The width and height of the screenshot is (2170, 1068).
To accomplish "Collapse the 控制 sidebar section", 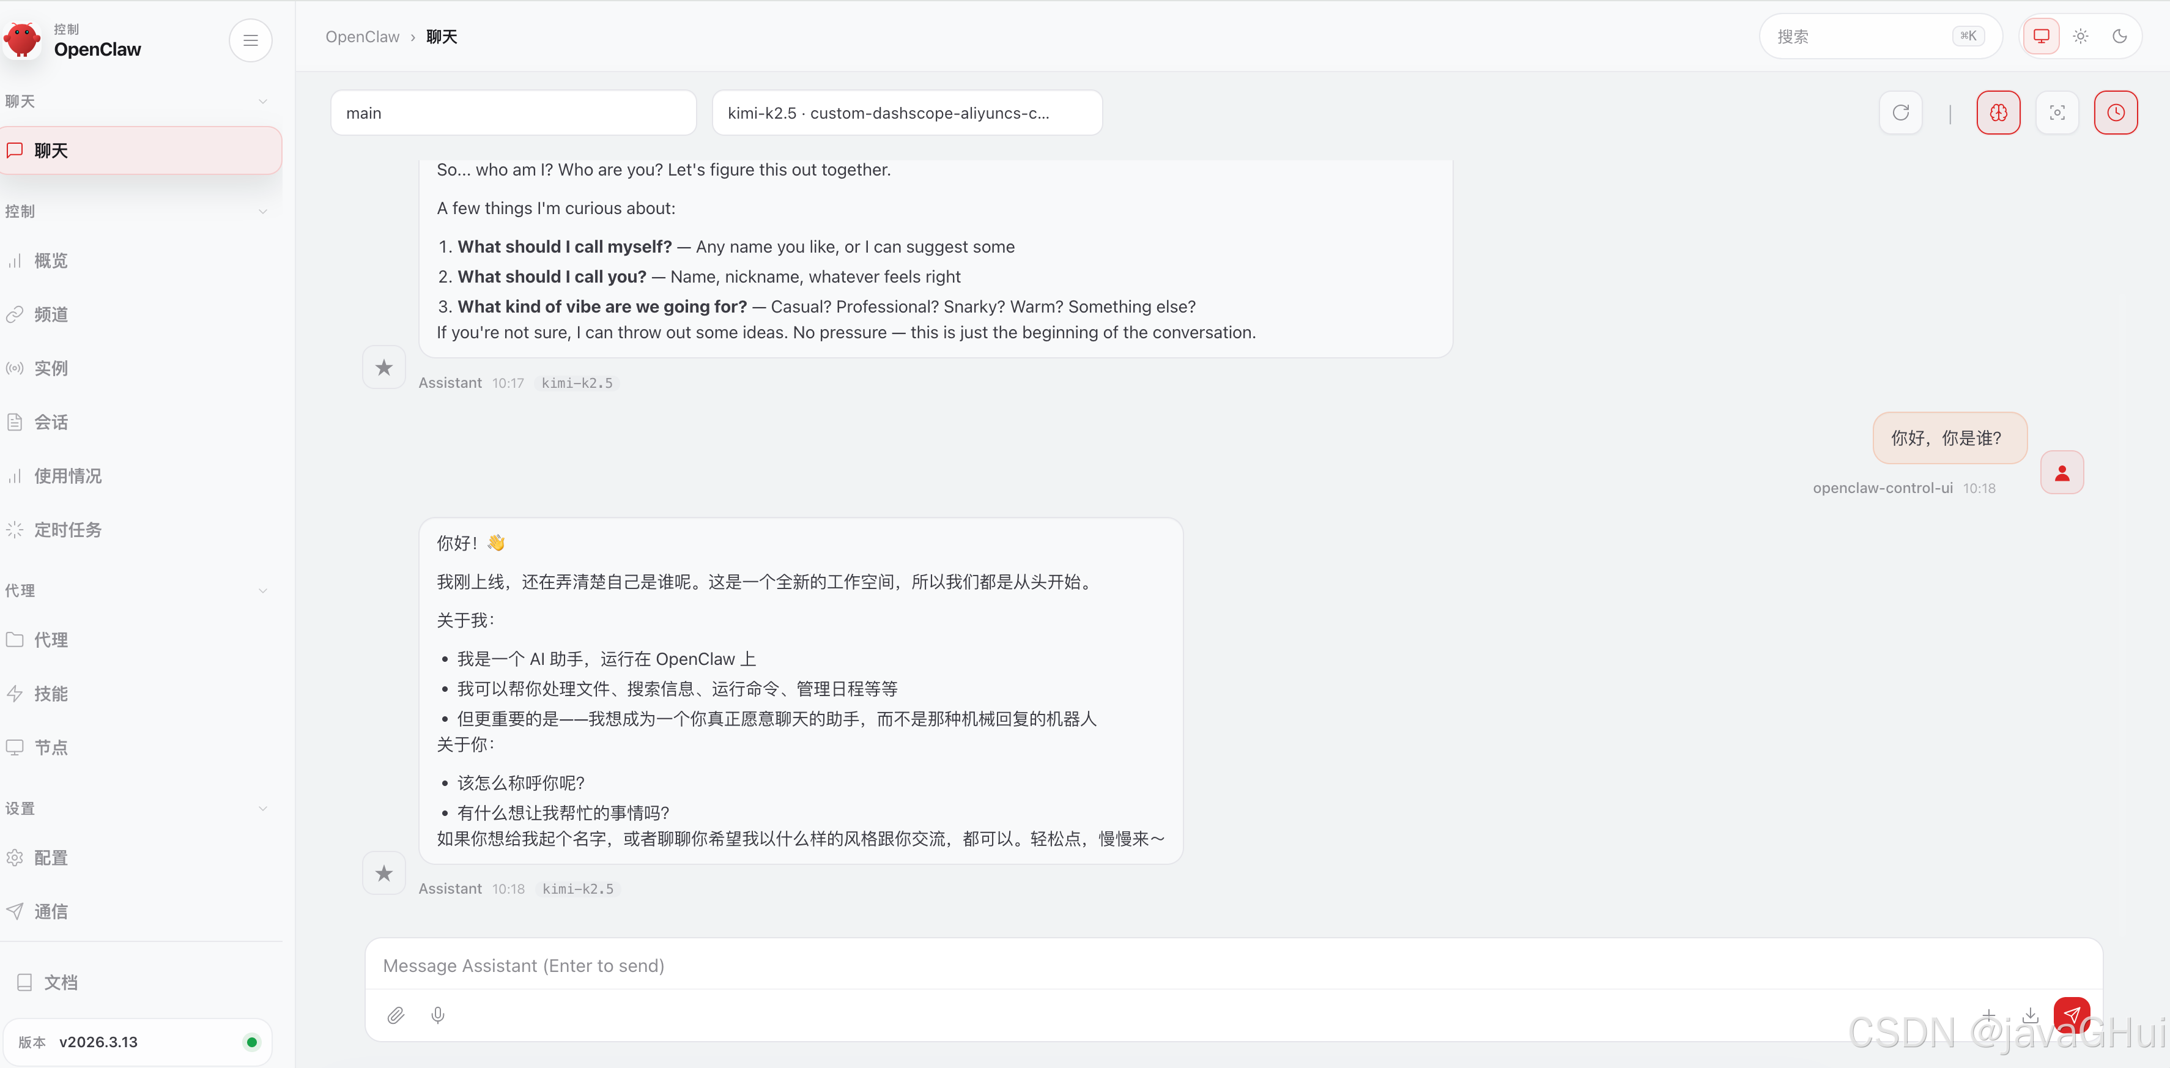I will point(135,212).
